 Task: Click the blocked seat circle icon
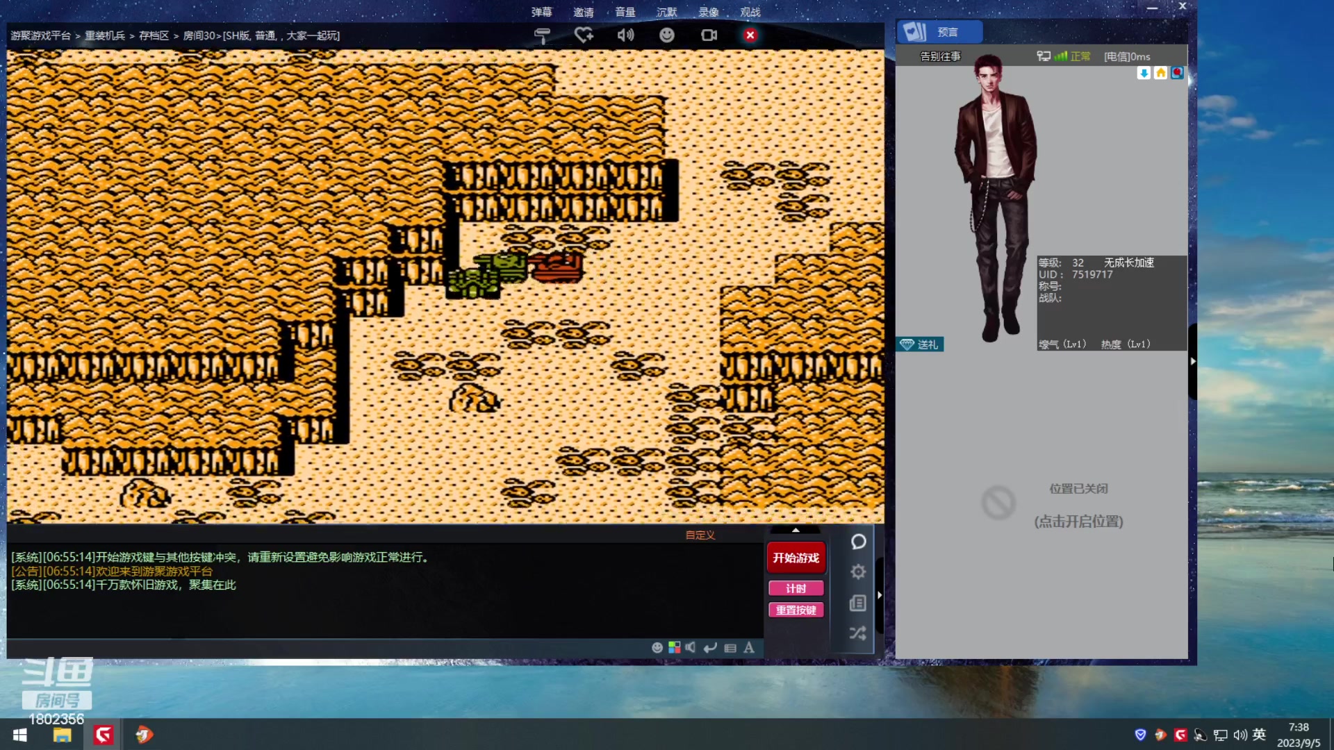998,503
